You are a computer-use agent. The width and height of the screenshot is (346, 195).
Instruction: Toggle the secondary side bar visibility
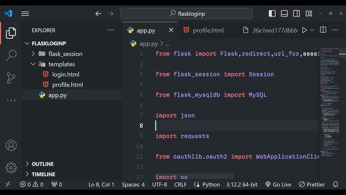click(296, 14)
